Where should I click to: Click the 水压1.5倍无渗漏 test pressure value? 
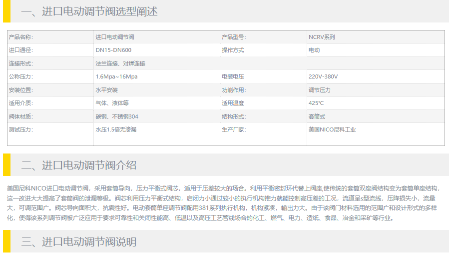point(116,129)
